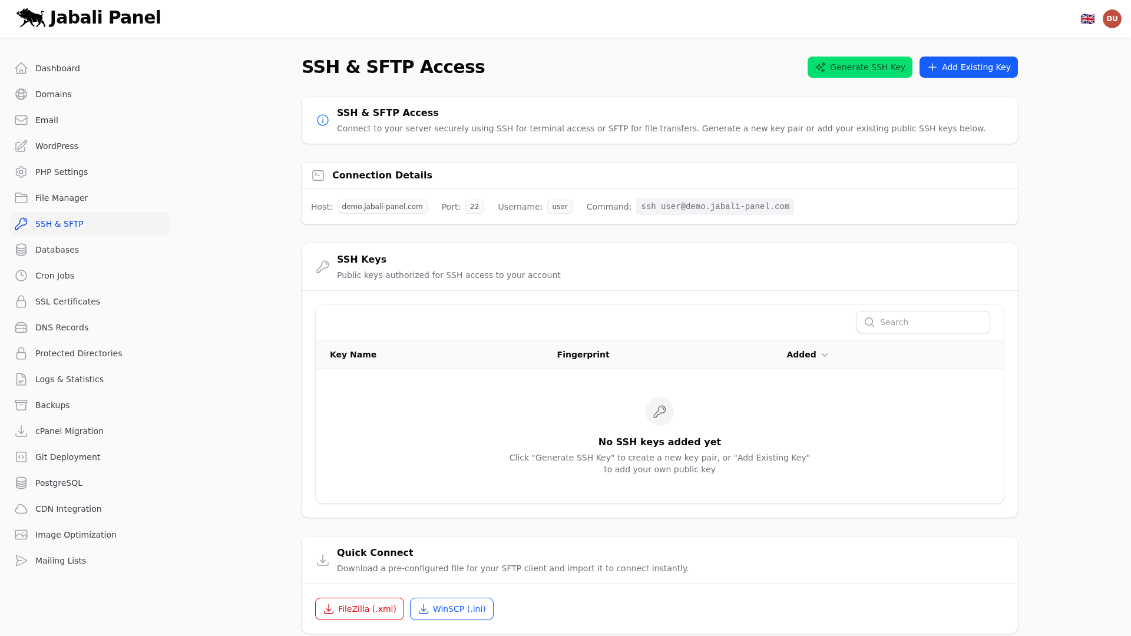The height and width of the screenshot is (636, 1131).
Task: Open Cron Jobs clock icon
Action: coord(21,276)
